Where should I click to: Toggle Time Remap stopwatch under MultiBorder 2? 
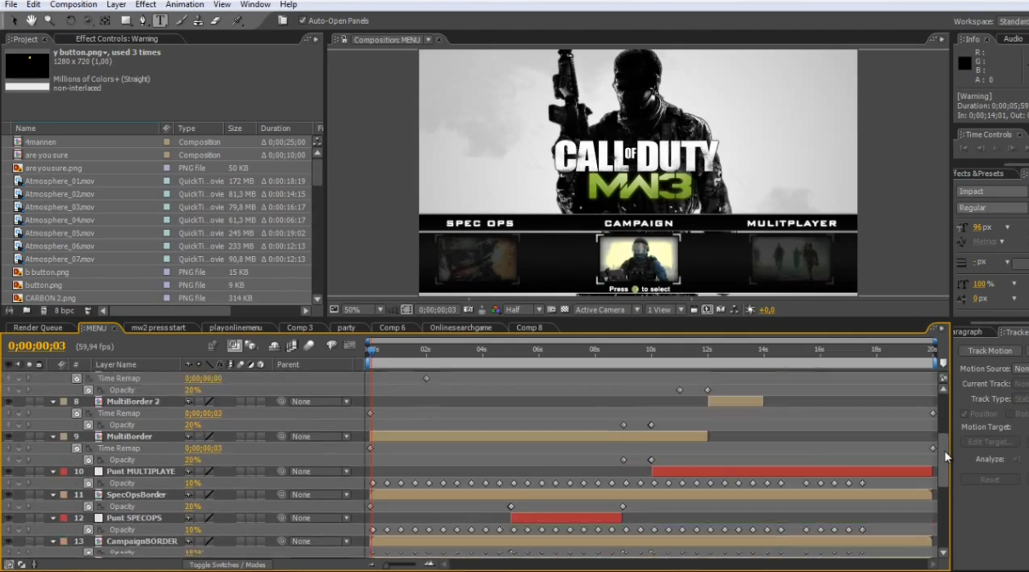click(77, 414)
